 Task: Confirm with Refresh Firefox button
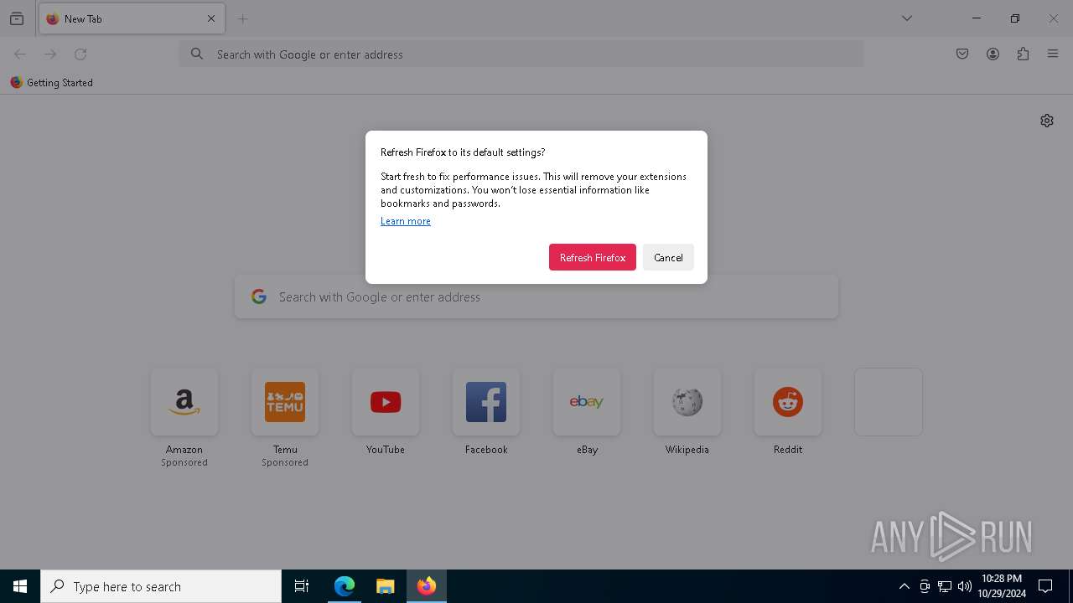click(x=593, y=257)
